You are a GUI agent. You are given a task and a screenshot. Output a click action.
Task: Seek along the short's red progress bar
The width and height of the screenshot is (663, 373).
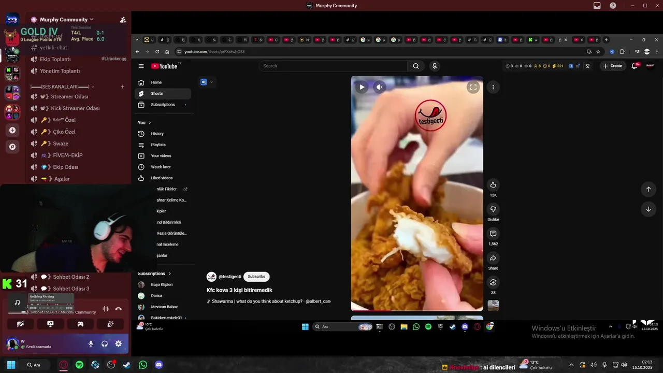[417, 310]
